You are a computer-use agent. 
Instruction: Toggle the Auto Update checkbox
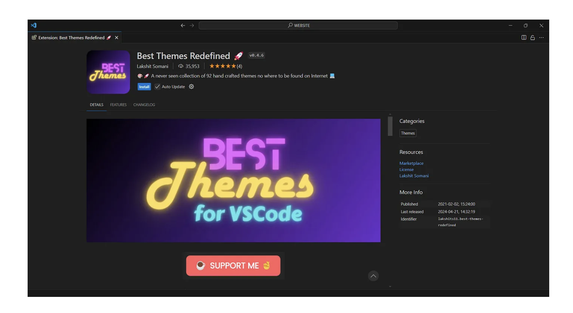(x=157, y=87)
